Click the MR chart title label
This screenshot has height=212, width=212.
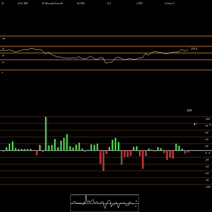click(189, 110)
